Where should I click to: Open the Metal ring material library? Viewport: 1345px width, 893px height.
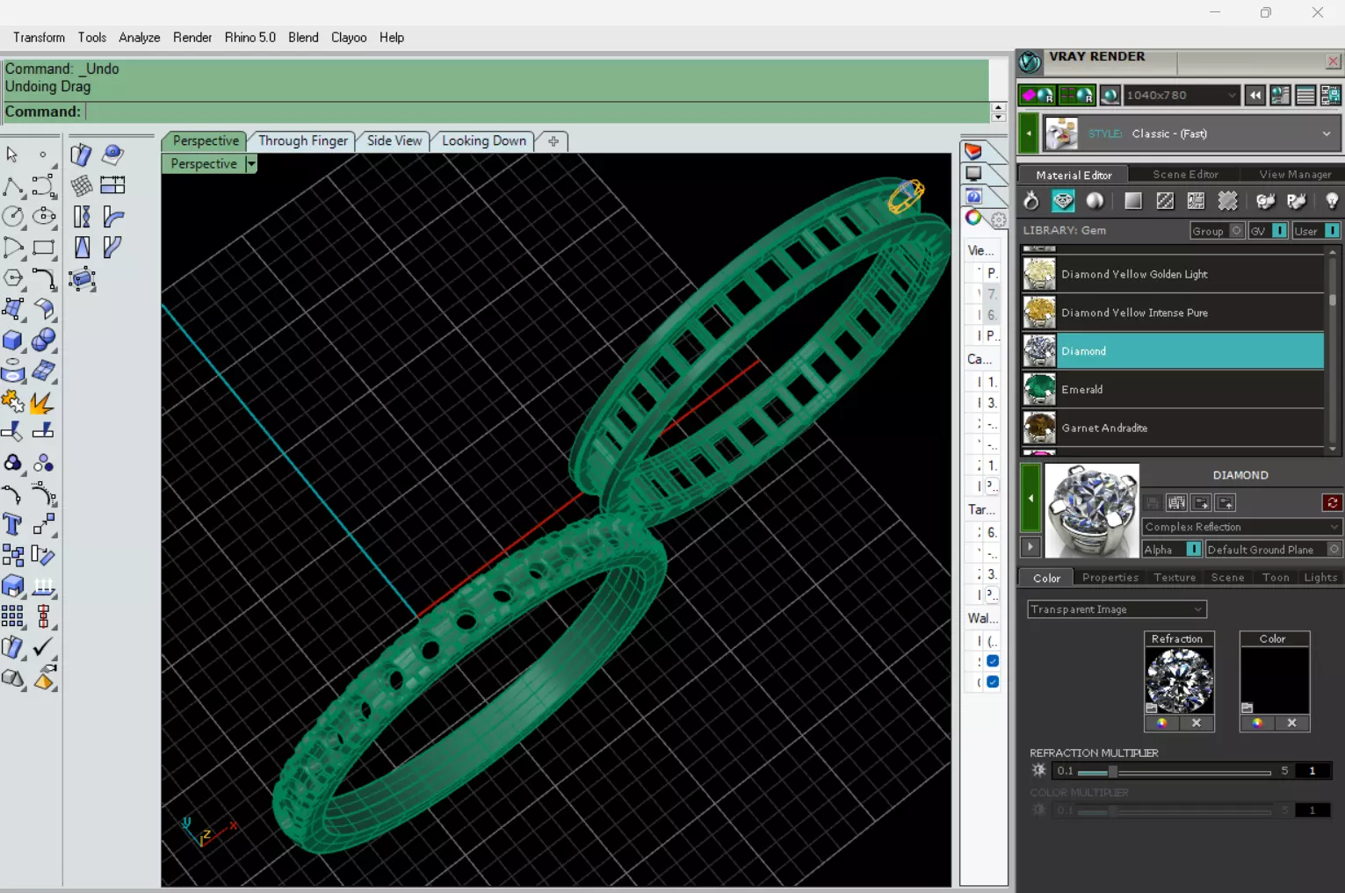coord(1031,201)
